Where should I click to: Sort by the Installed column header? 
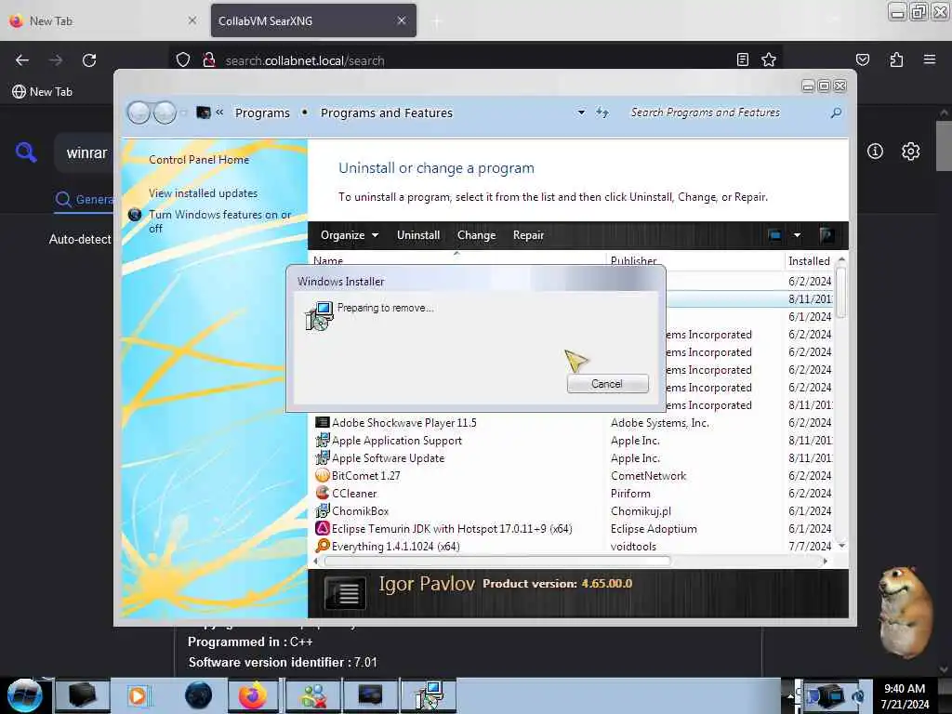809,260
